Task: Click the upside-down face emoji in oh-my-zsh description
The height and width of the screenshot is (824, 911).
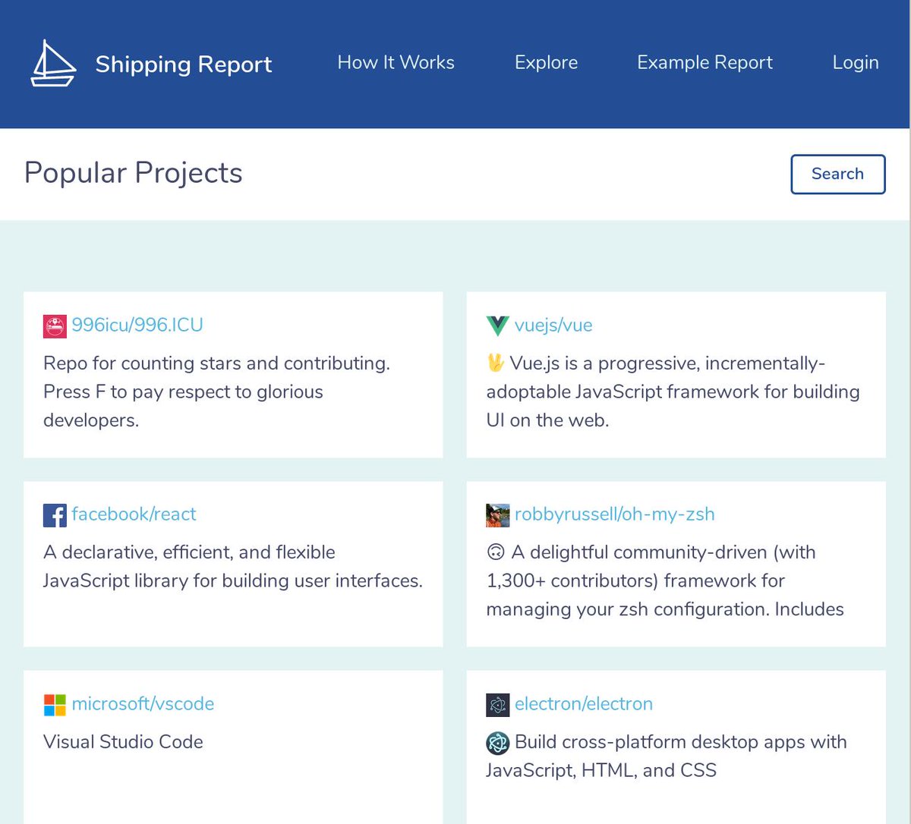Action: 496,552
